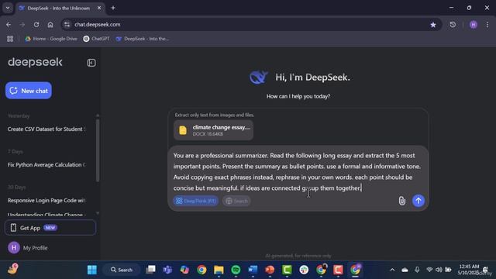Click the attached climate change essay file
Image resolution: width=496 pixels, height=279 pixels.
pos(214,130)
